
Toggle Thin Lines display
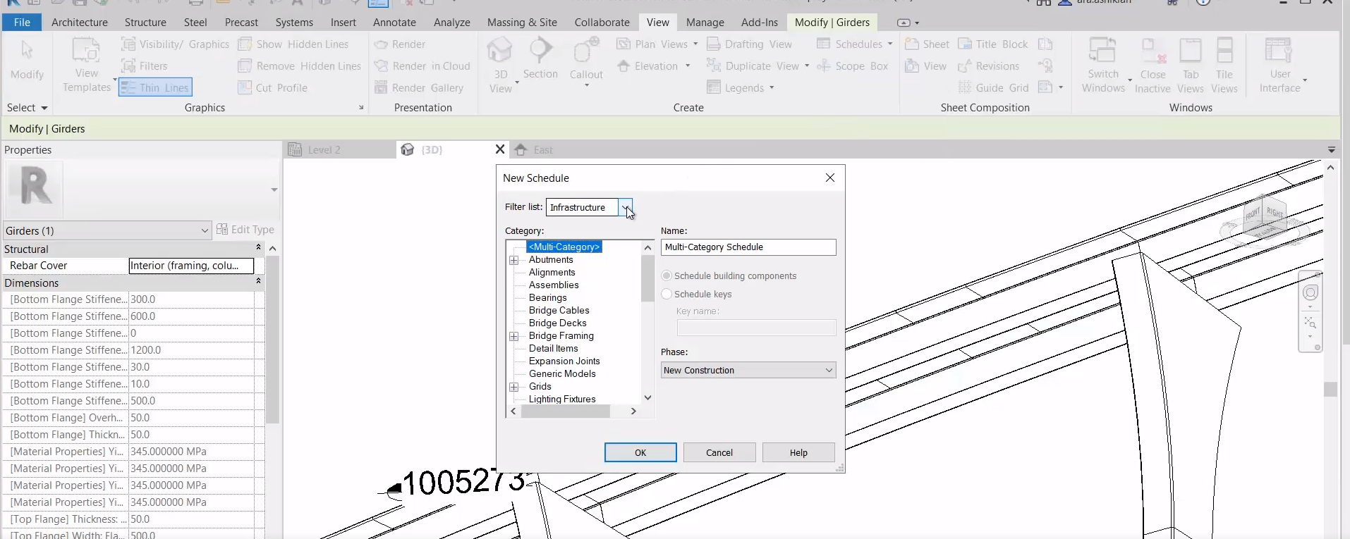[x=155, y=87]
